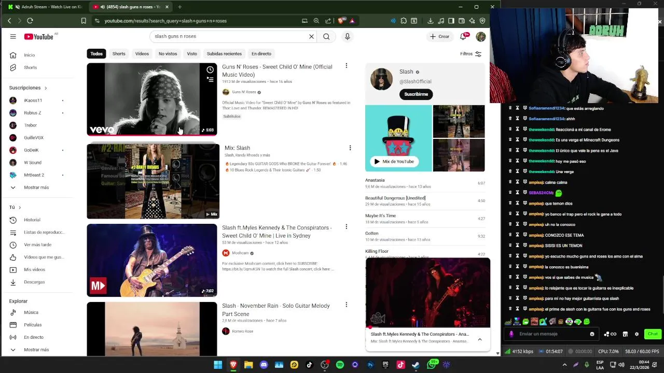Open Brave Shields lion icon
Image resolution: width=664 pixels, height=373 pixels.
coord(341,21)
